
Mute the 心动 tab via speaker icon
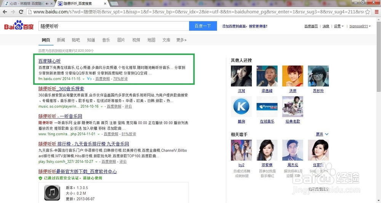coord(47,3)
